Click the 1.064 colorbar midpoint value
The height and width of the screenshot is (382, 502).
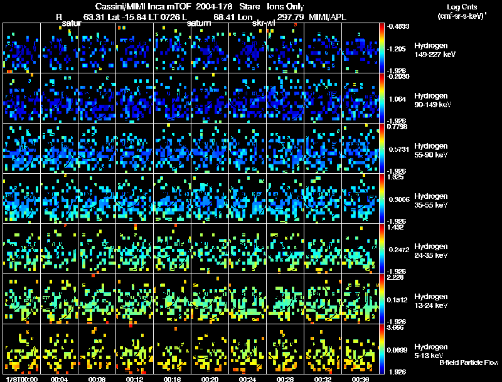point(398,99)
